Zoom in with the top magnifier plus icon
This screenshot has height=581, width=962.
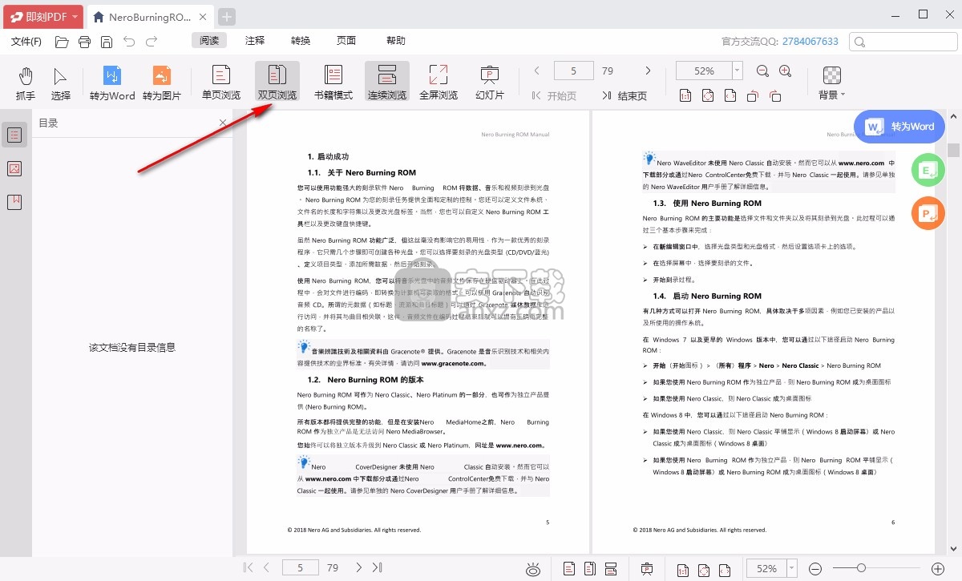pos(786,71)
